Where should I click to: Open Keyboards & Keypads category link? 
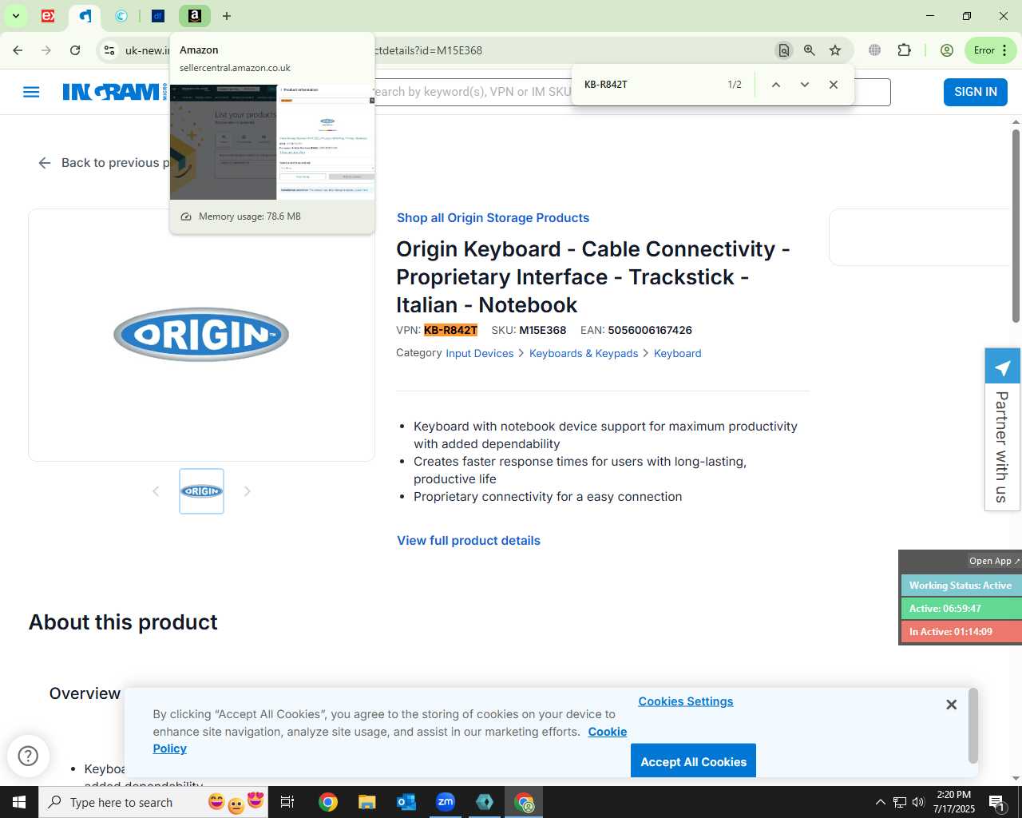pos(584,353)
